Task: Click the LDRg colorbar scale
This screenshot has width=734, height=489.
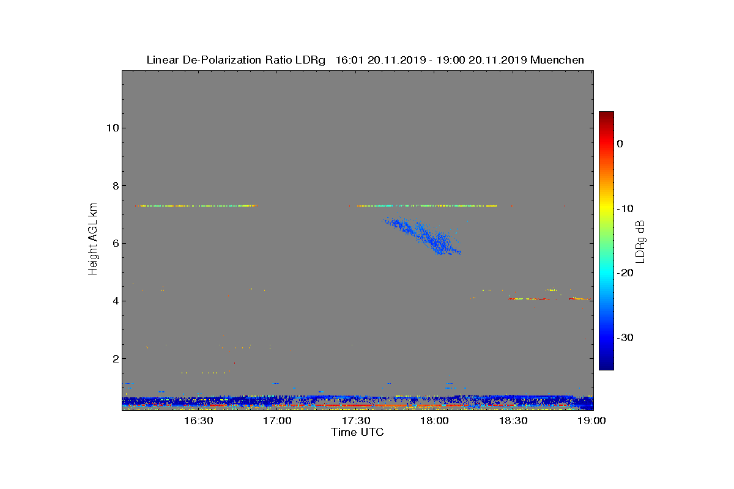Action: [x=606, y=241]
